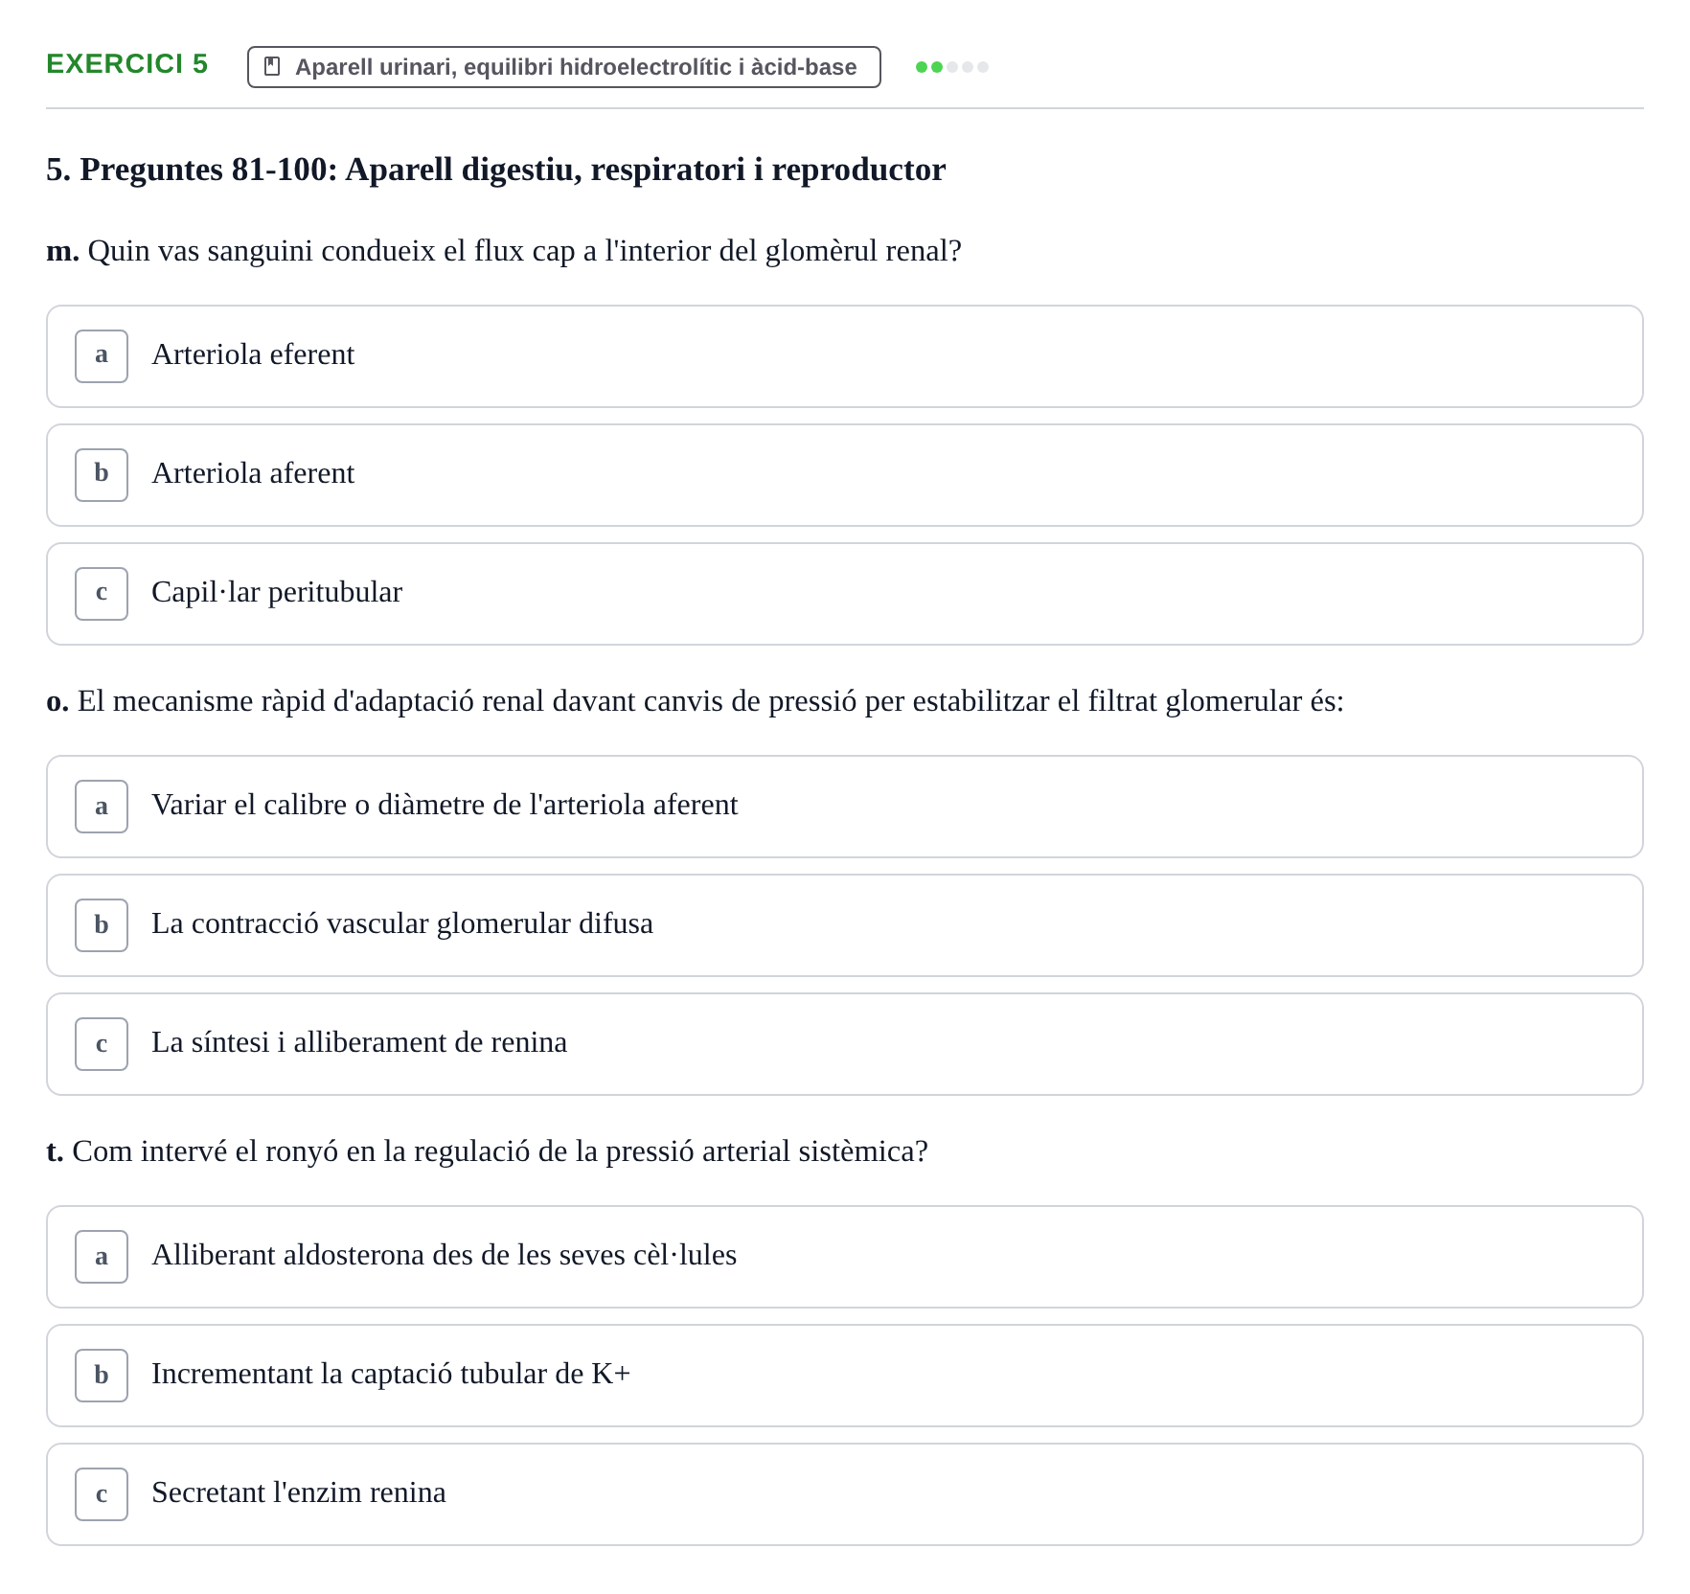This screenshot has height=1594, width=1690.
Task: Pick 'Variar el calibre o diàmetre de l'arteriola aferent'
Action: 844,807
